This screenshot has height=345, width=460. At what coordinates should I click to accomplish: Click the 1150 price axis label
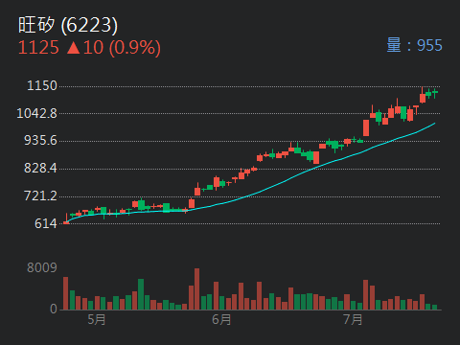coord(42,86)
